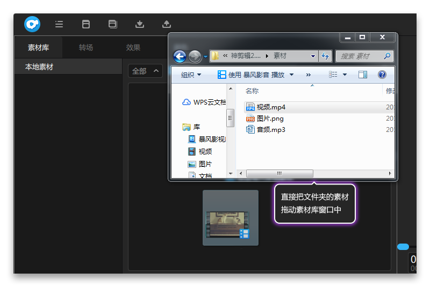Click the 搜索 素材 search field
430x287 pixels.
364,56
